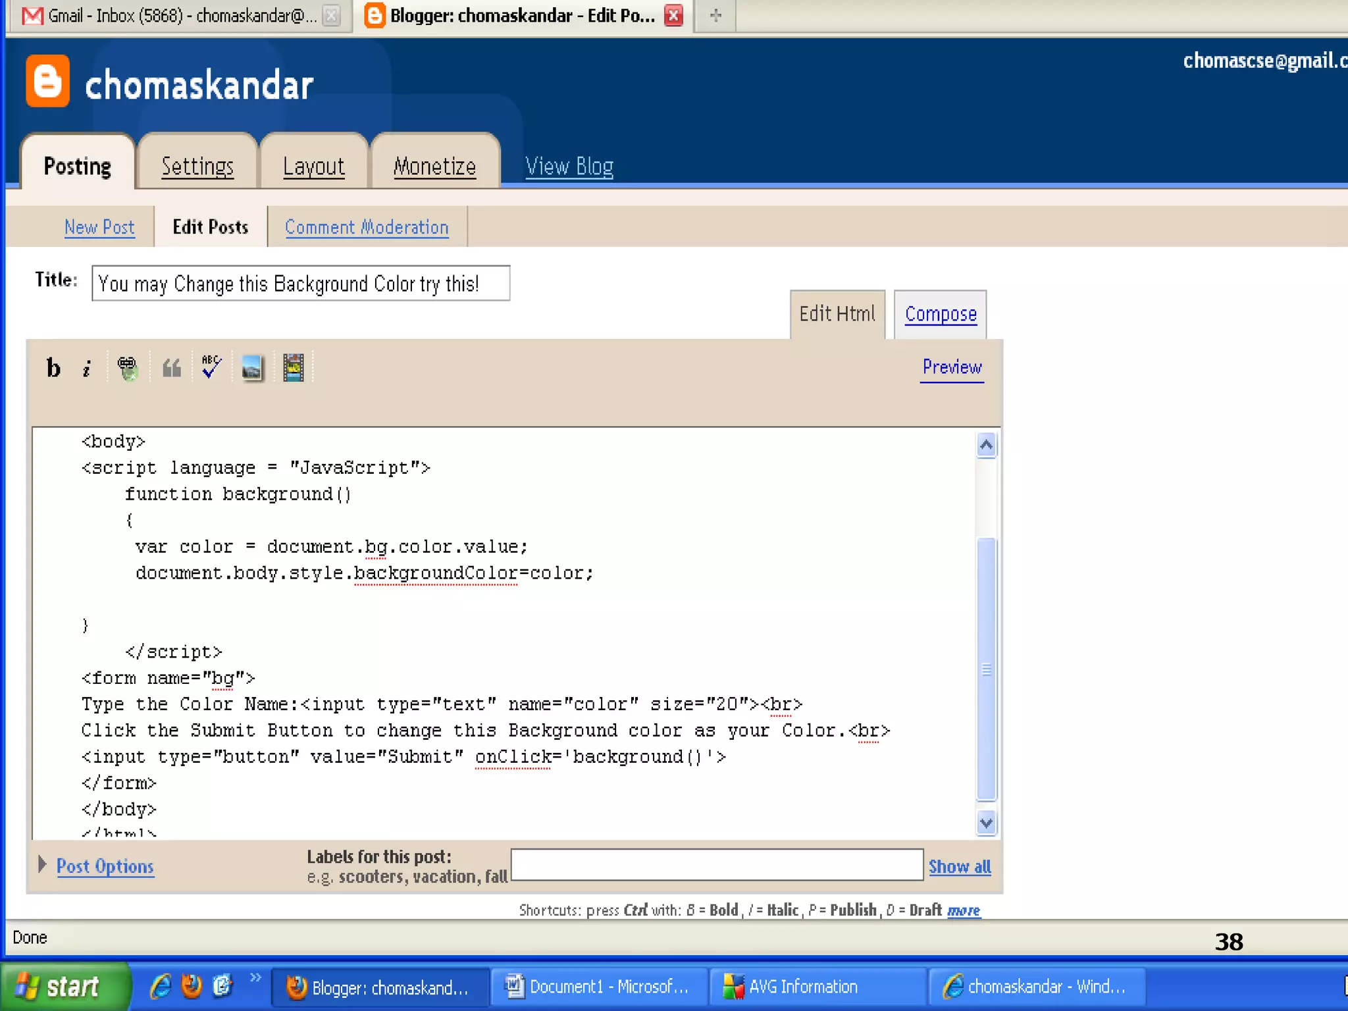This screenshot has width=1348, height=1011.
Task: Click the scrollbar up arrow in editor
Action: [985, 446]
